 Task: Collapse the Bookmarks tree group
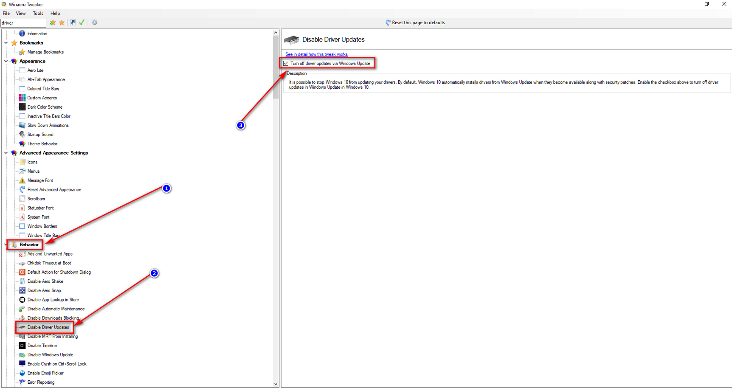coord(6,43)
